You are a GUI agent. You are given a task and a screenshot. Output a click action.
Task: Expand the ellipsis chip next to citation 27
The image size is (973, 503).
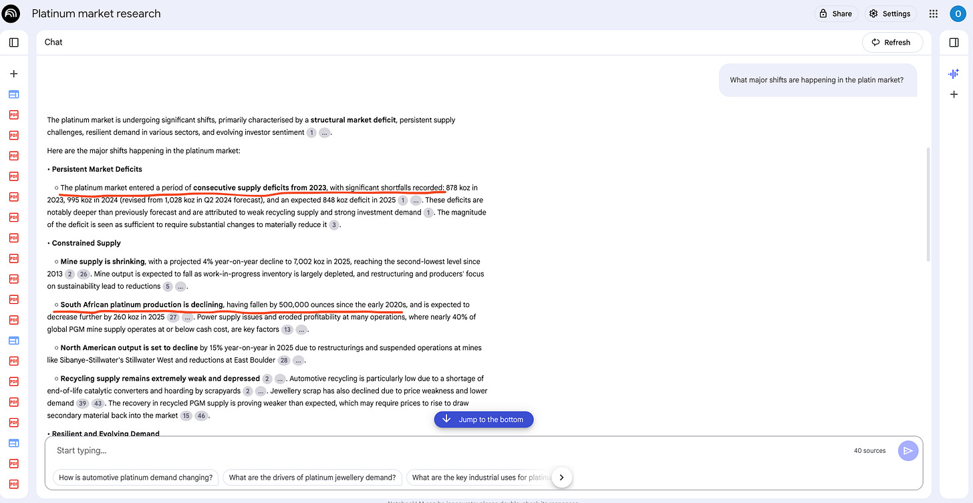[188, 317]
